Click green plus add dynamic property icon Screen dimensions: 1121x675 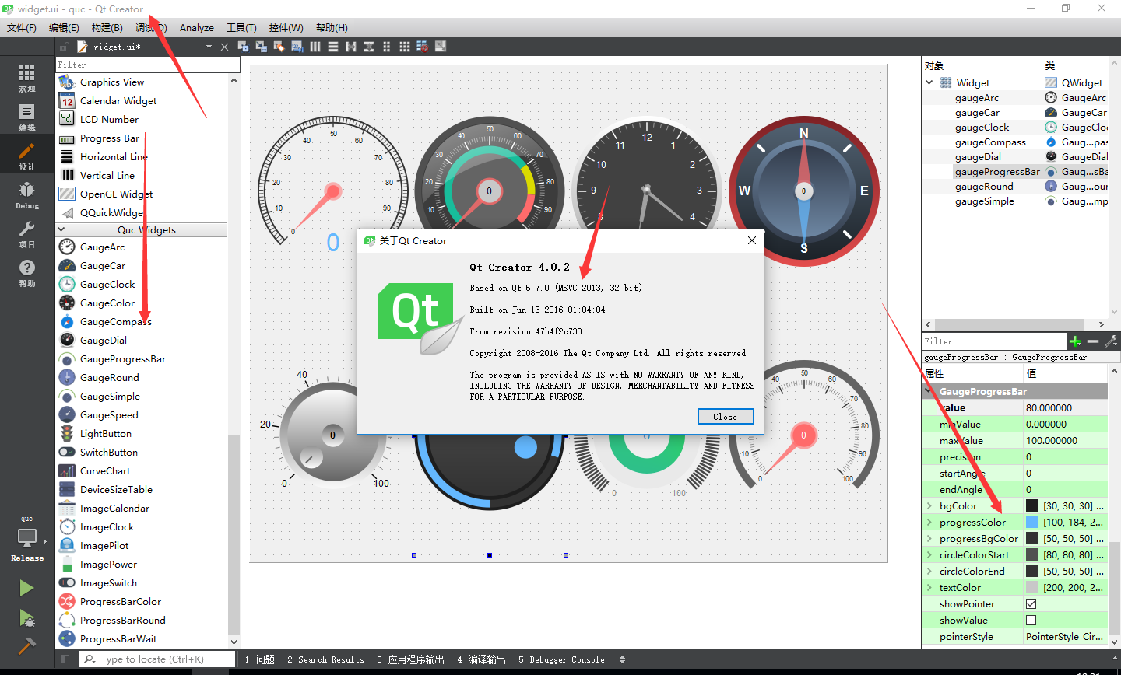point(1075,341)
